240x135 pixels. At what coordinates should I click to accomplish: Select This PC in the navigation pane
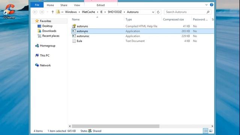click(45, 55)
